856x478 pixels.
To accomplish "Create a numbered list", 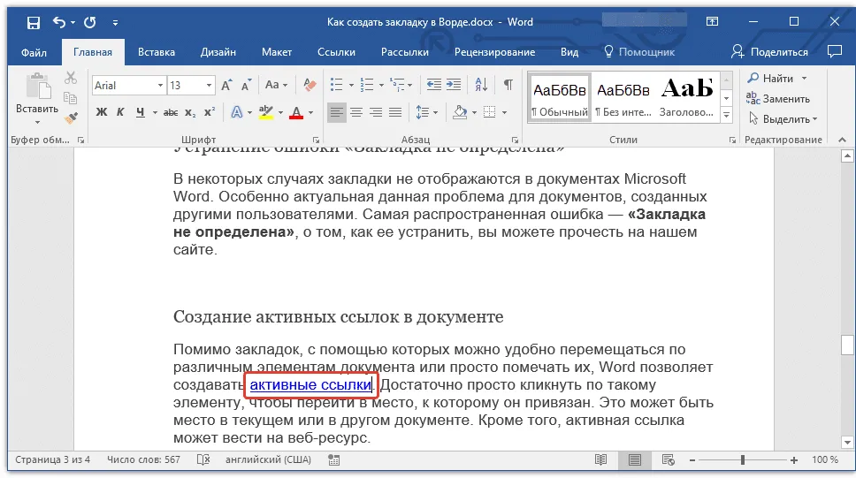I will 367,85.
